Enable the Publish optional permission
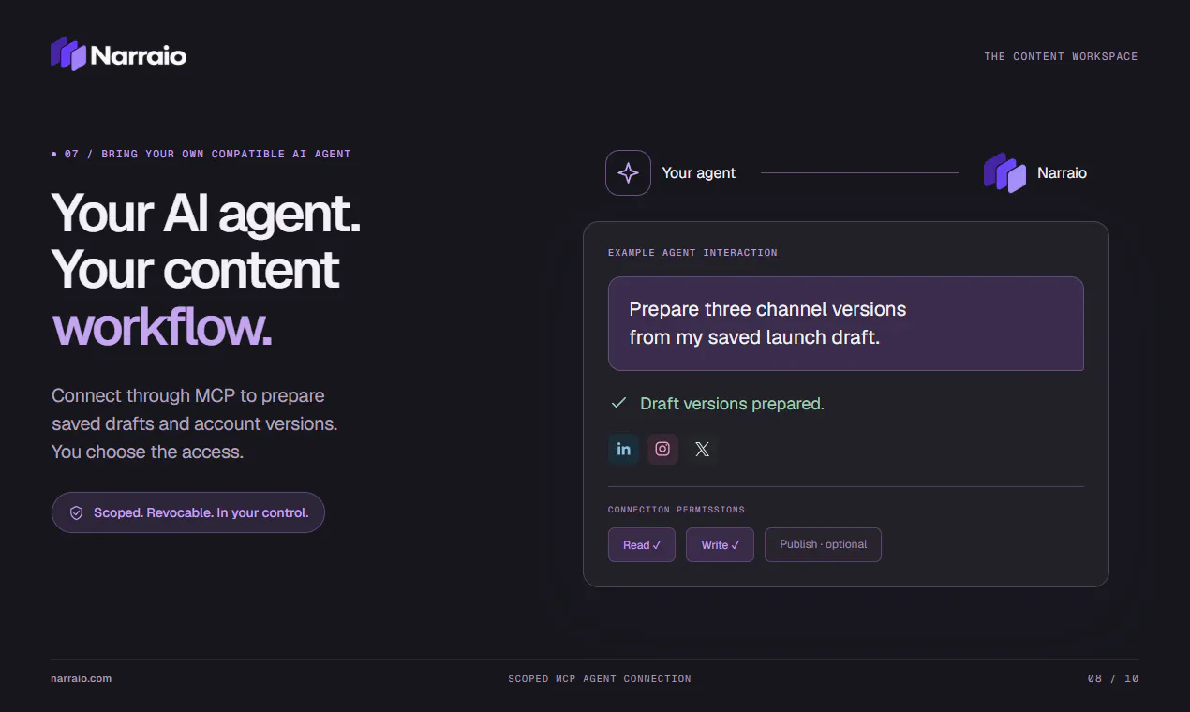This screenshot has width=1190, height=712. pyautogui.click(x=823, y=545)
